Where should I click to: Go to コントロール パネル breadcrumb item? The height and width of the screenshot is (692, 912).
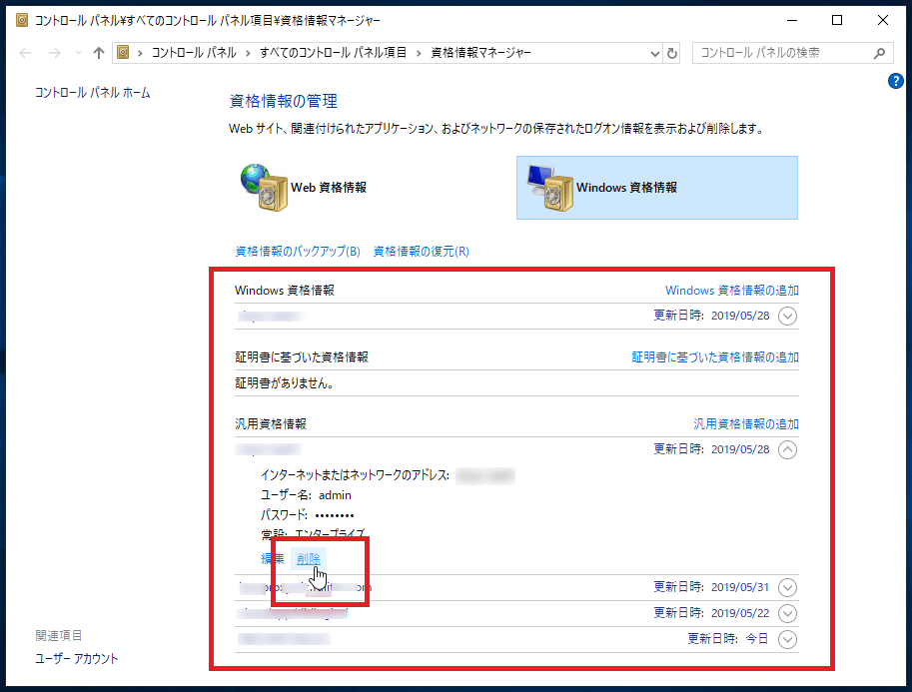coord(194,53)
